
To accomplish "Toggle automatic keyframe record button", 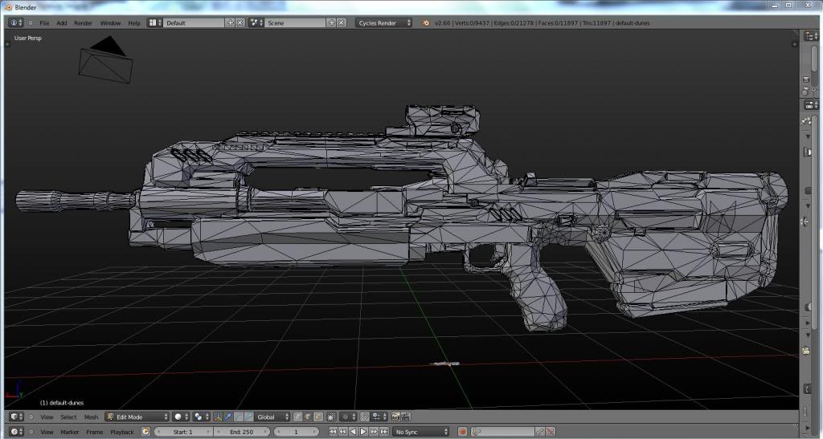I will tap(463, 432).
